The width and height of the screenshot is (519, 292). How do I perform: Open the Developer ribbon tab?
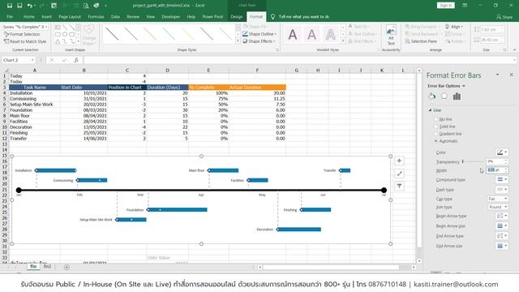coord(171,16)
